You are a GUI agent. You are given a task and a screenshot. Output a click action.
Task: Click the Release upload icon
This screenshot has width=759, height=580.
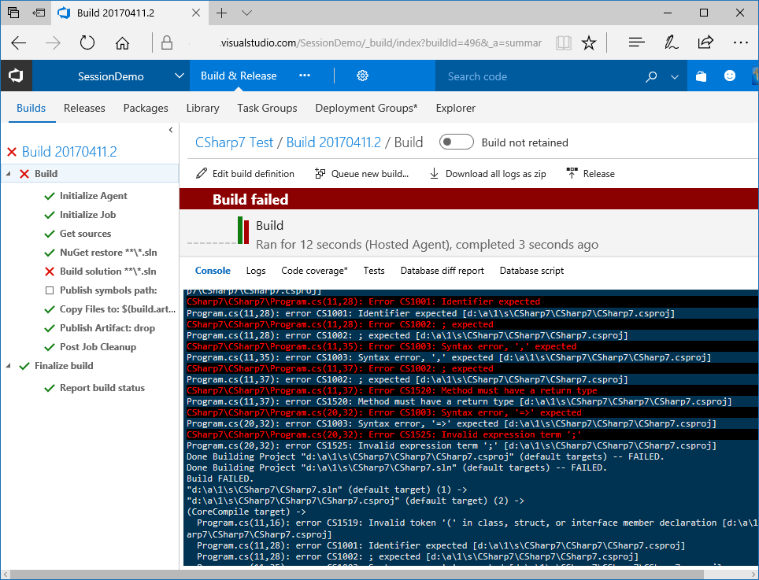pyautogui.click(x=572, y=174)
